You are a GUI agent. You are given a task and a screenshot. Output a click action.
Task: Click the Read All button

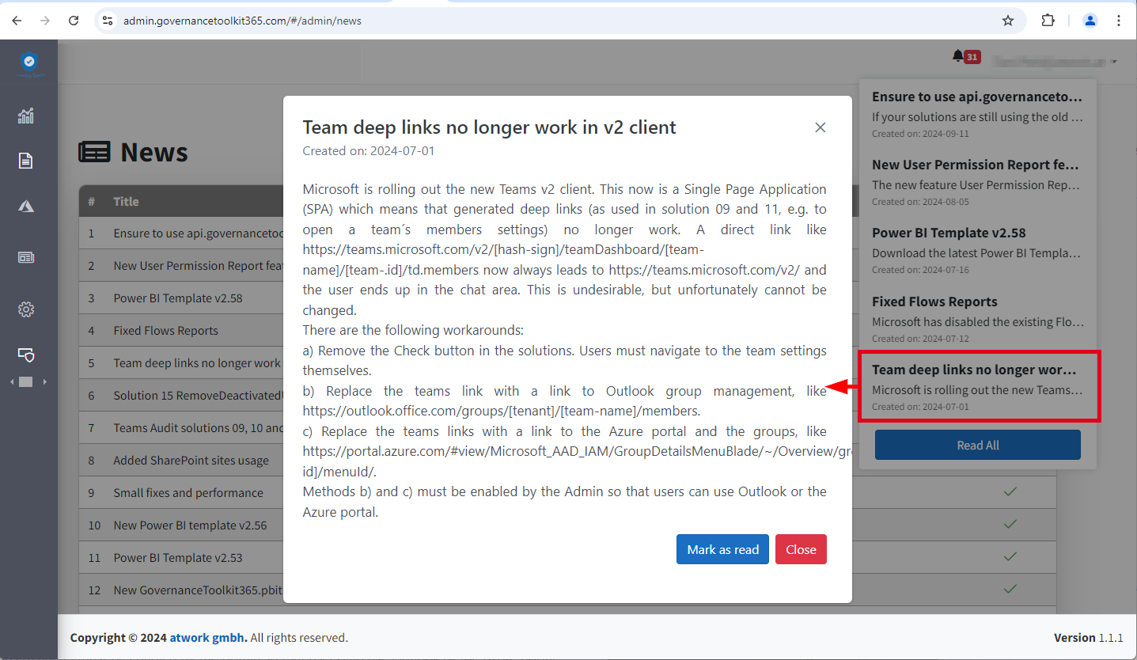tap(977, 445)
